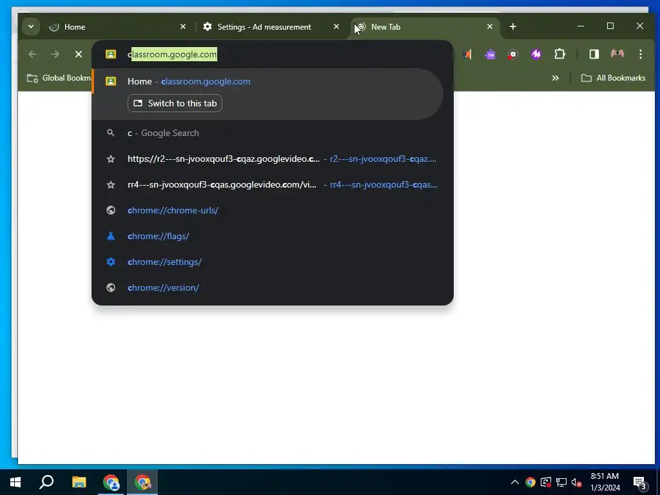Expand the hidden bookmarks chevron

click(x=556, y=78)
